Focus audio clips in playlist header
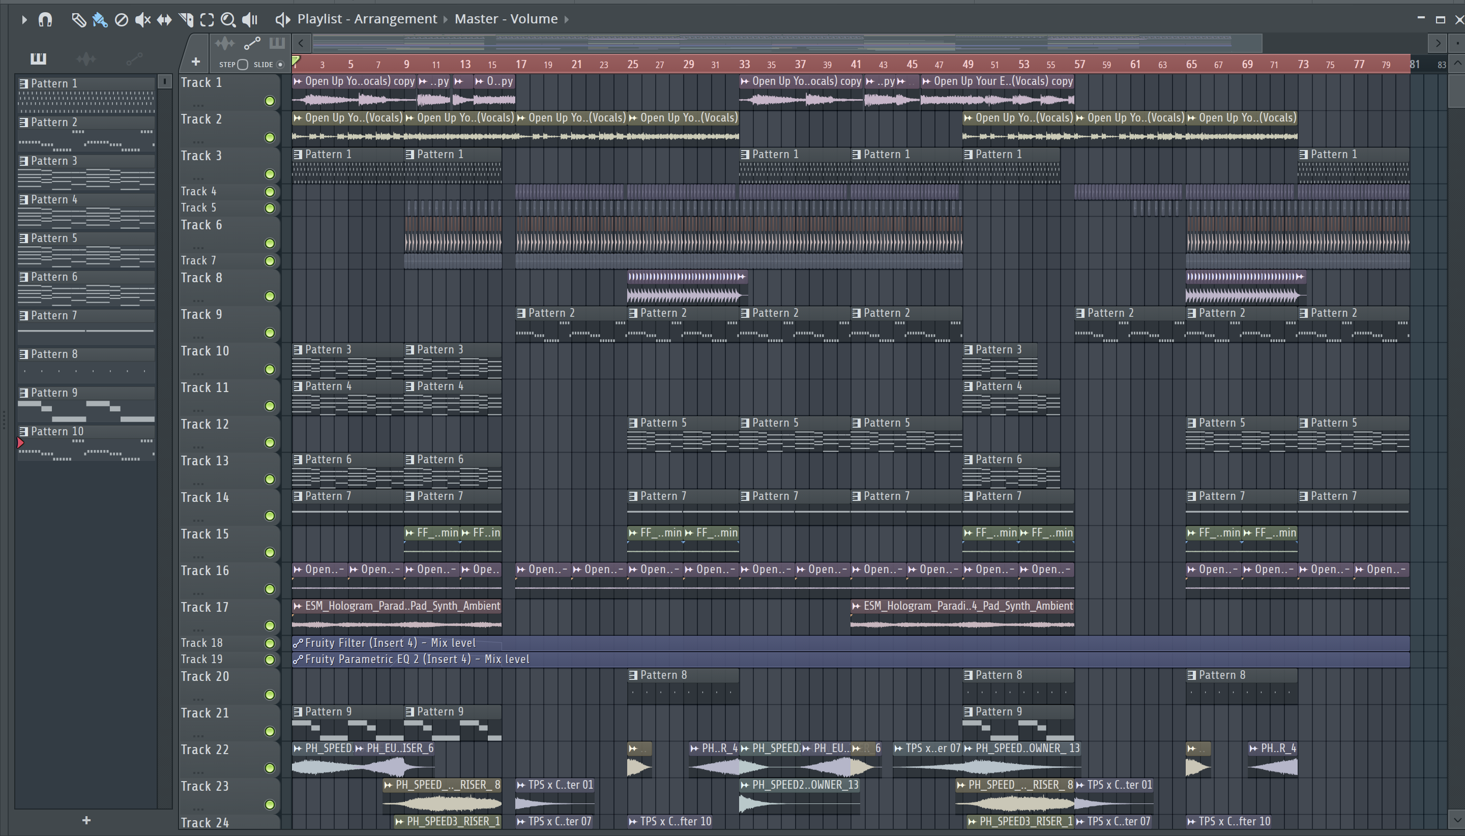Image resolution: width=1465 pixels, height=836 pixels. click(x=224, y=43)
